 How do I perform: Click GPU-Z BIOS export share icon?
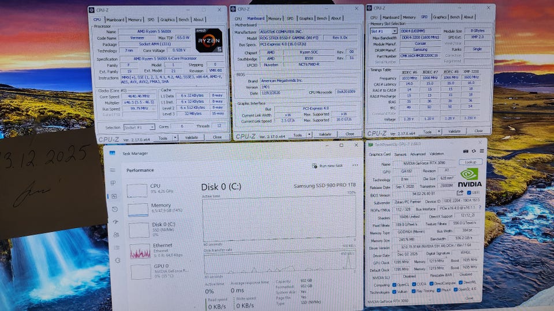460,193
